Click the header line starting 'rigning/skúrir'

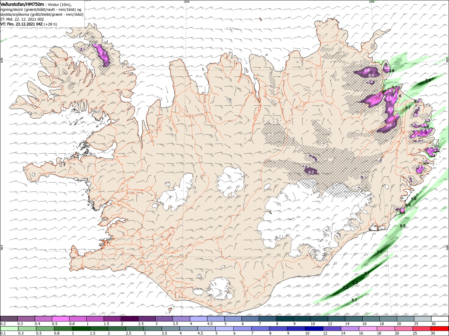coord(41,9)
